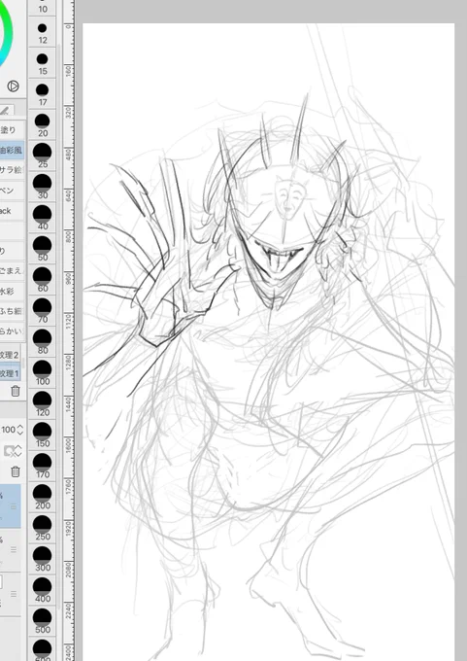Select brush size 70 preset
467x661 pixels.
(42, 311)
